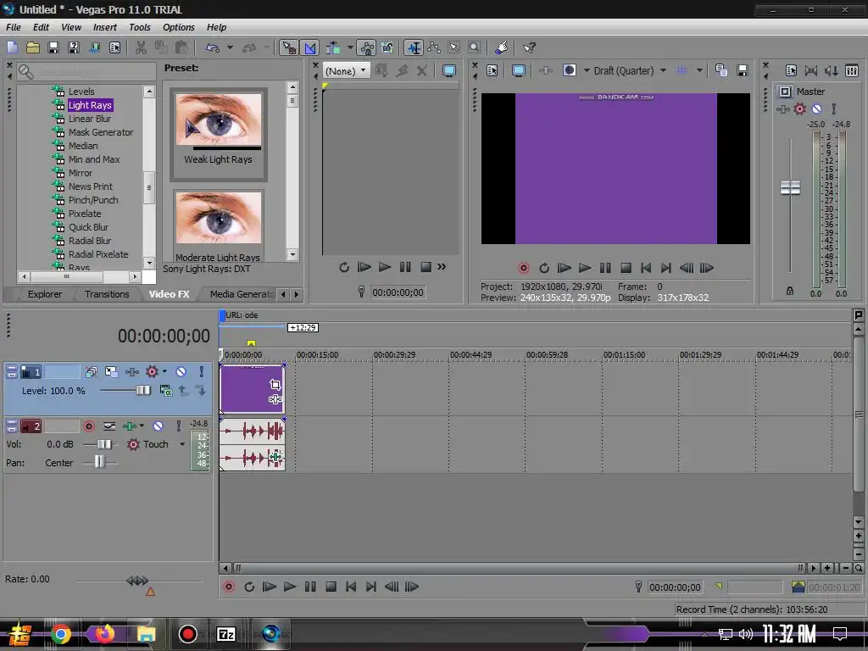Screen dimensions: 868x651
Task: Open the Properties icon in the toolbar
Action: pyautogui.click(x=114, y=47)
